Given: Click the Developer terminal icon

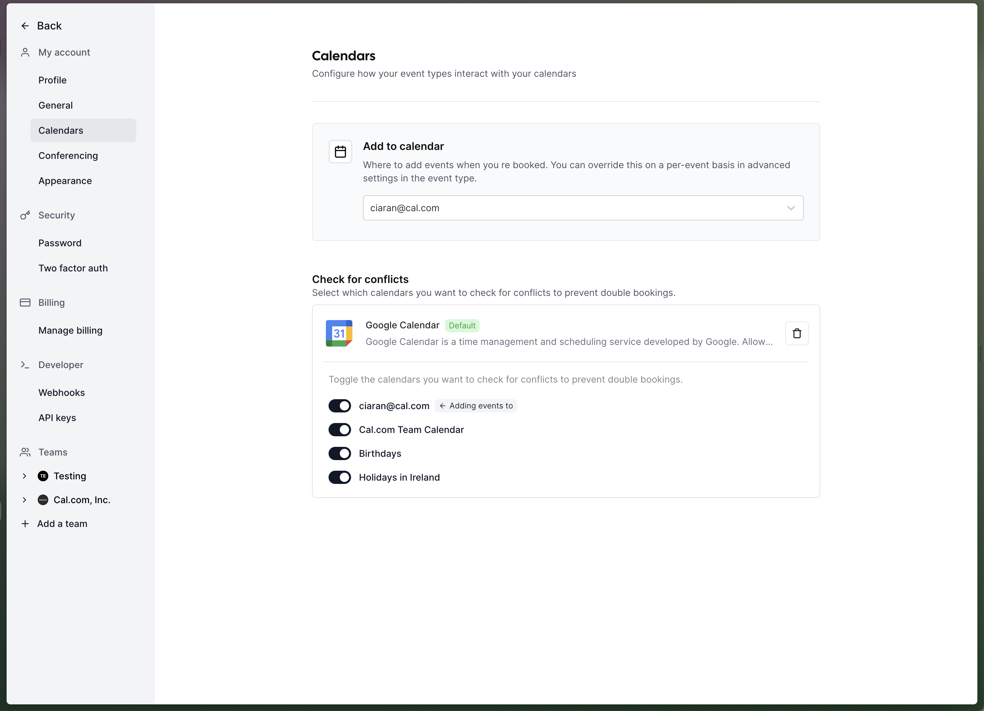Looking at the screenshot, I should click(x=25, y=365).
